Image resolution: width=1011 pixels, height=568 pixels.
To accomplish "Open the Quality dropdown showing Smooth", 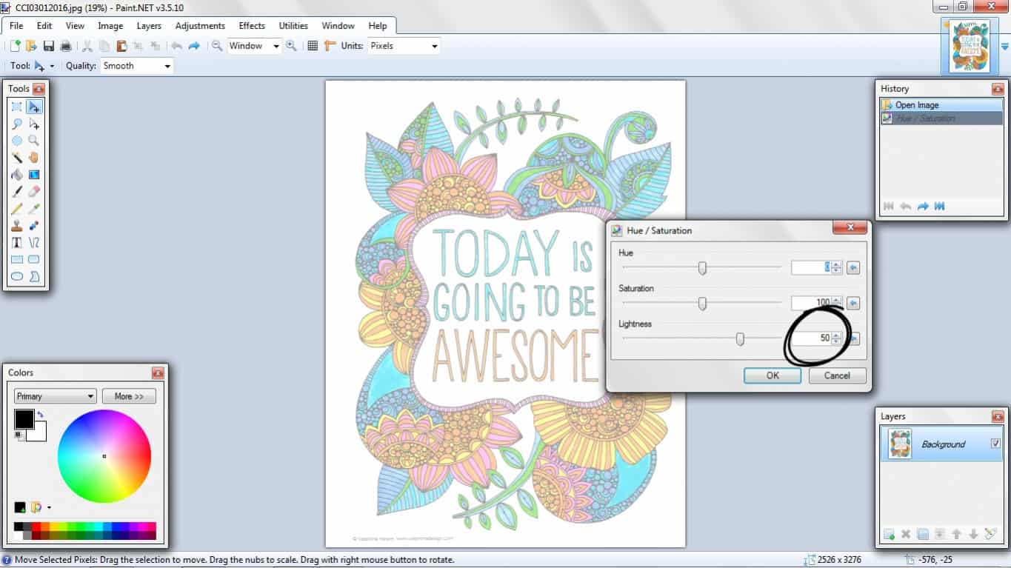I will click(136, 65).
